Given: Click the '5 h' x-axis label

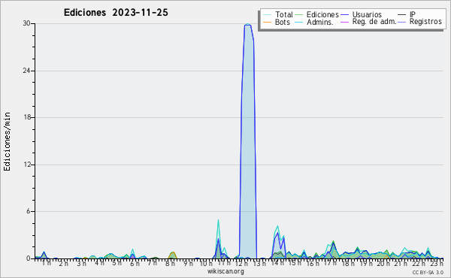Looking at the screenshot, I should tap(117, 263).
